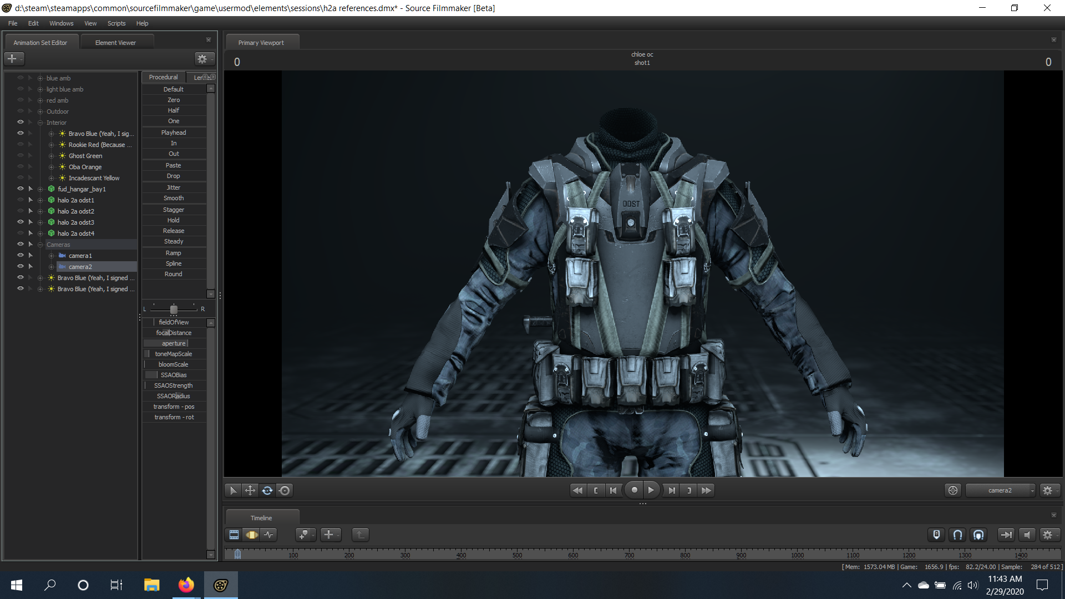Toggle visibility eye for fud_hangar_bay1
Viewport: 1065px width, 599px height.
pyautogui.click(x=21, y=189)
